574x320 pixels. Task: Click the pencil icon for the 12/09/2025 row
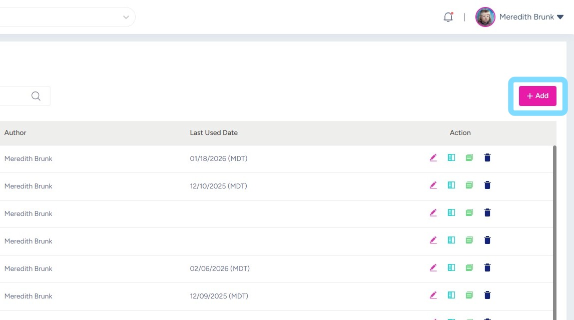coord(433,295)
